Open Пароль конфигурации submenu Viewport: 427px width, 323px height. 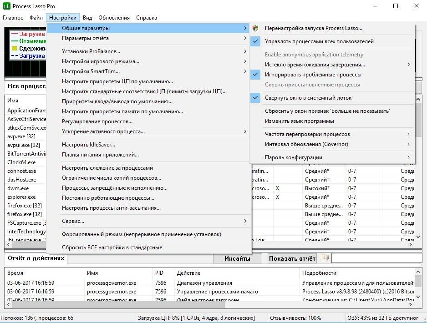[332, 157]
